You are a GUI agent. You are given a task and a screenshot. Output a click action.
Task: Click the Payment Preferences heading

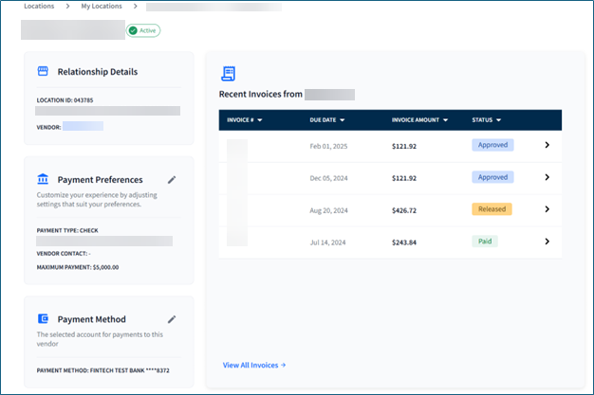tap(100, 180)
